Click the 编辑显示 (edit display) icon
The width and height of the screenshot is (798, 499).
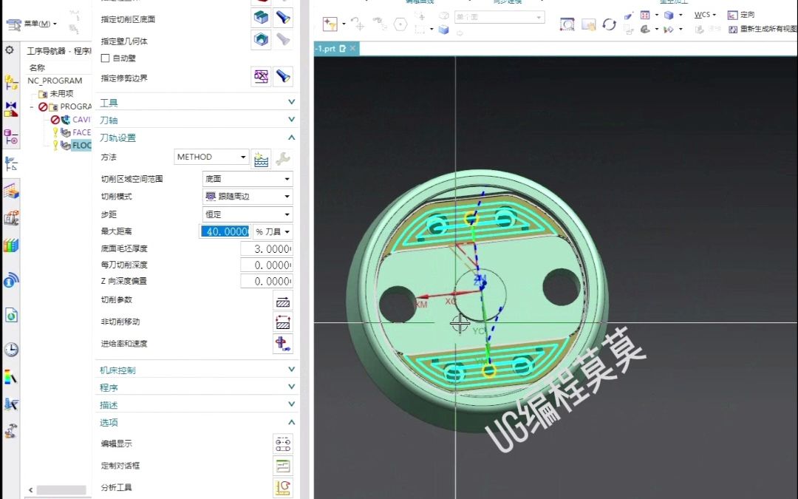click(x=282, y=444)
